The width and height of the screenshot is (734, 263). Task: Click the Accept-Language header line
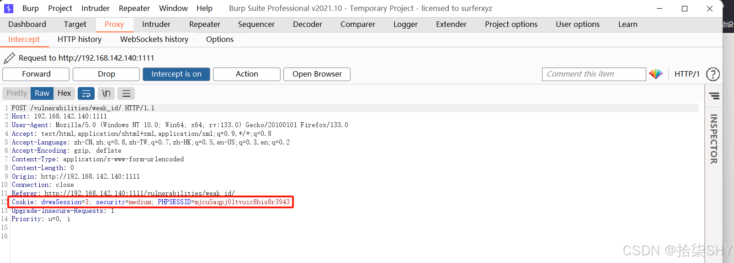(x=150, y=142)
